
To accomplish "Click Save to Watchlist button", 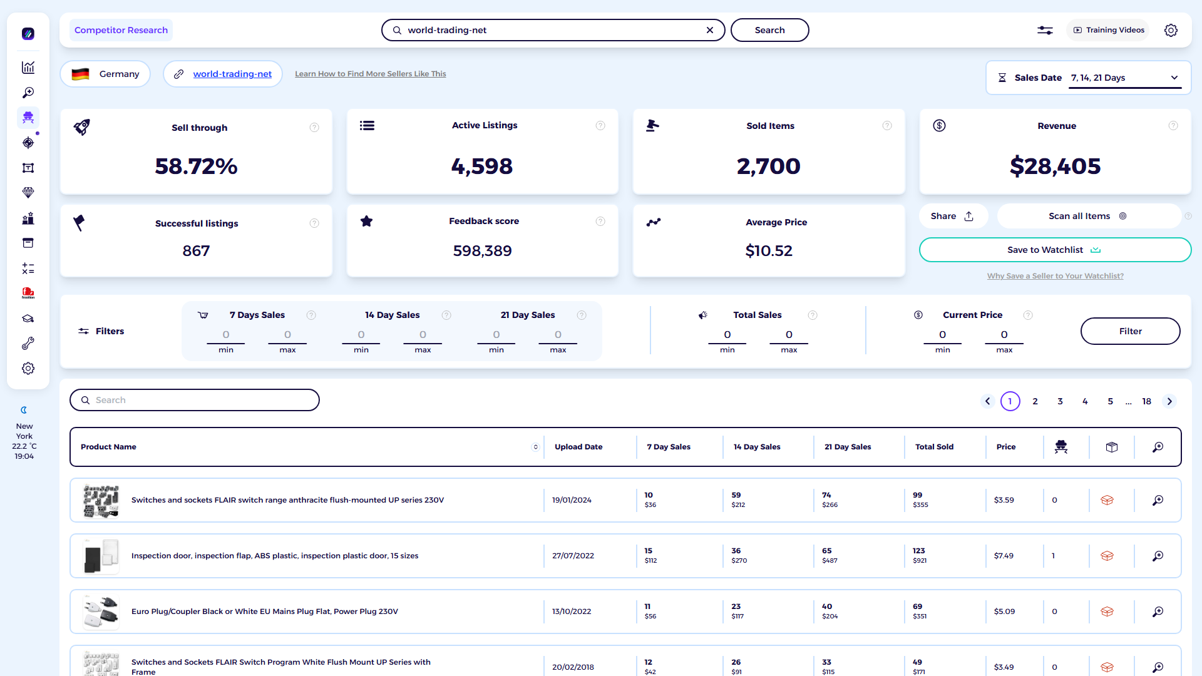I will (1055, 250).
